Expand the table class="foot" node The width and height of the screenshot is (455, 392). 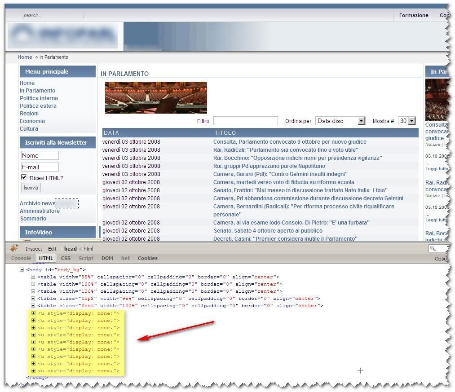33,306
